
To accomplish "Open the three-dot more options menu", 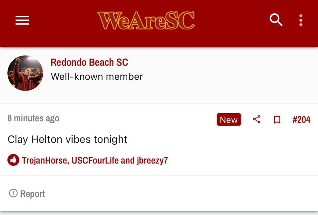I will coord(301,20).
